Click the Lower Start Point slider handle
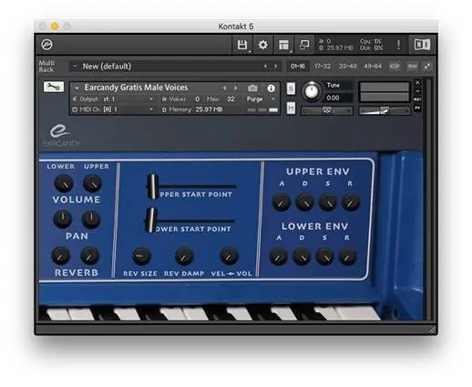Image resolution: width=472 pixels, height=387 pixels. tap(150, 220)
